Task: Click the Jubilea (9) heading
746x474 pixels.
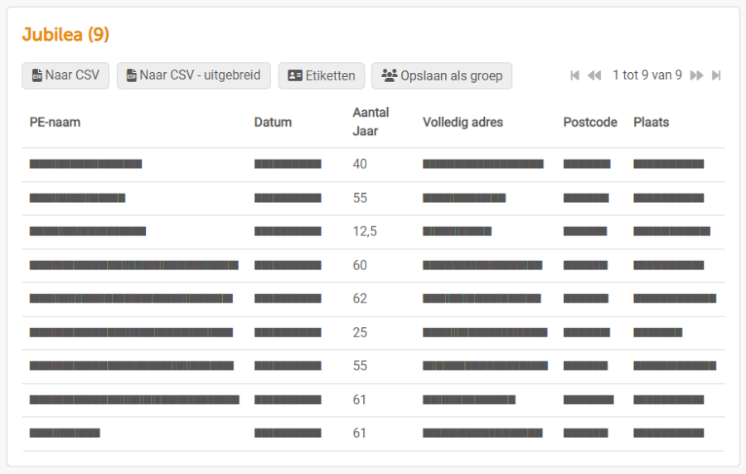Action: pos(65,35)
